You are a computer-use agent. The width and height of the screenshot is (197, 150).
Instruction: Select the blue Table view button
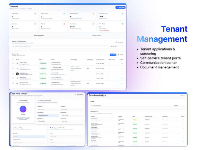(x=113, y=55)
